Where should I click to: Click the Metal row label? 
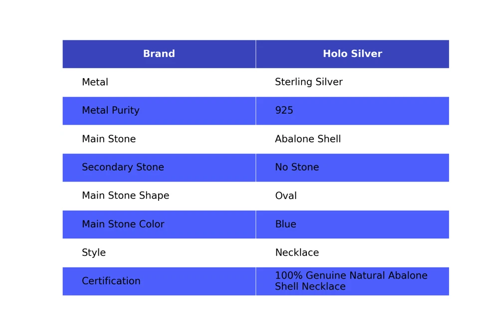(x=95, y=82)
